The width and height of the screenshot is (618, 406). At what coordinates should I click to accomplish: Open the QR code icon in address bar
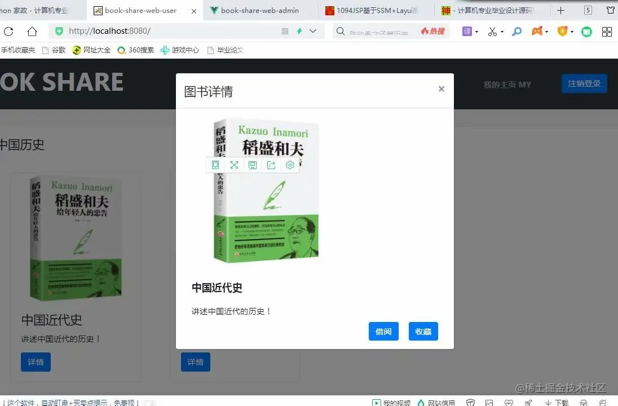[x=285, y=31]
